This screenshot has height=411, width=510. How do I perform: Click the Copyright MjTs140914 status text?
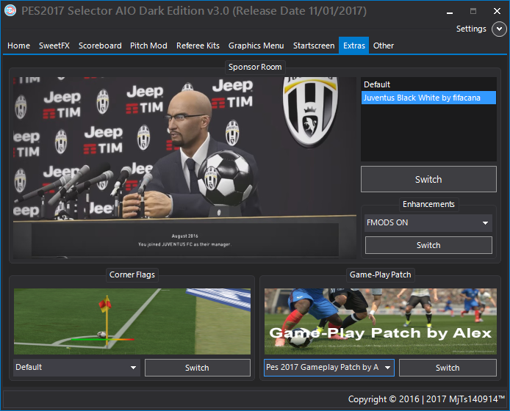pyautogui.click(x=426, y=399)
